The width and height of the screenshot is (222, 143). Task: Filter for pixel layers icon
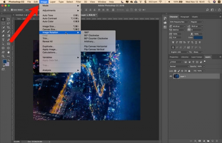click(186, 62)
